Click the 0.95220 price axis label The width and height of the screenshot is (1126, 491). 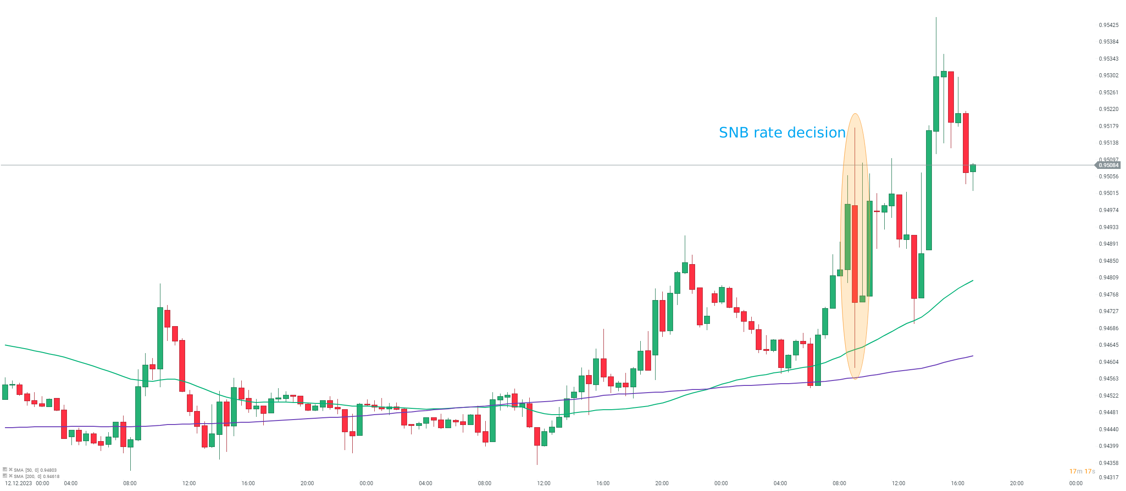pyautogui.click(x=1108, y=109)
